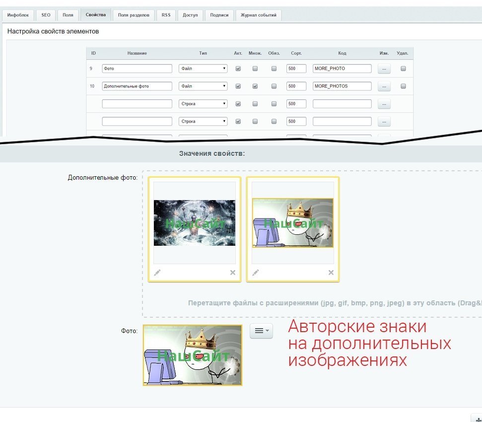Delete the crowned cartoon thumbnail with its X icon
The width and height of the screenshot is (482, 422).
(x=331, y=273)
